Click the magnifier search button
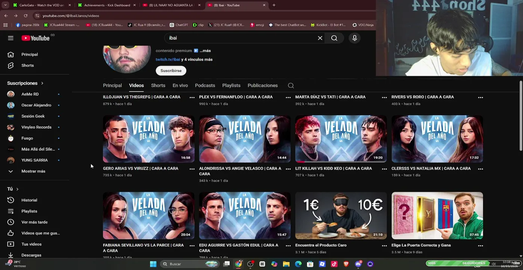The image size is (523, 270). coord(334,38)
